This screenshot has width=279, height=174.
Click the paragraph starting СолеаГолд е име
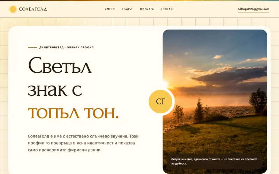pyautogui.click(x=83, y=143)
